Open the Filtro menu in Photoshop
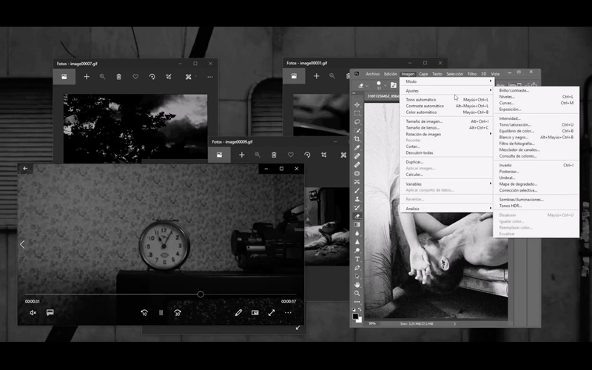The height and width of the screenshot is (370, 592). tap(471, 74)
